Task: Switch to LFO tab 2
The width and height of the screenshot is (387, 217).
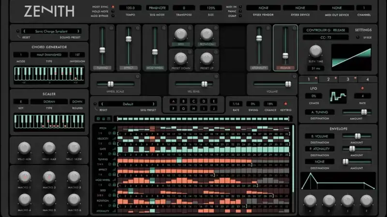Action: (x=328, y=79)
